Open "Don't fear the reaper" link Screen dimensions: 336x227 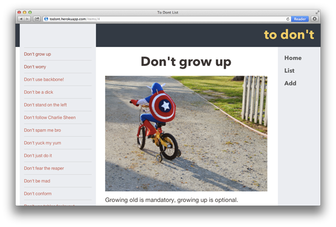[x=44, y=168]
